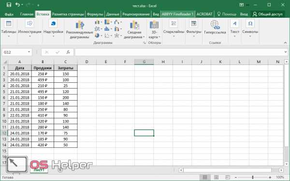Insert a Гиперссылка hyperlink
Screen dimensions: 290x181
coord(215,27)
